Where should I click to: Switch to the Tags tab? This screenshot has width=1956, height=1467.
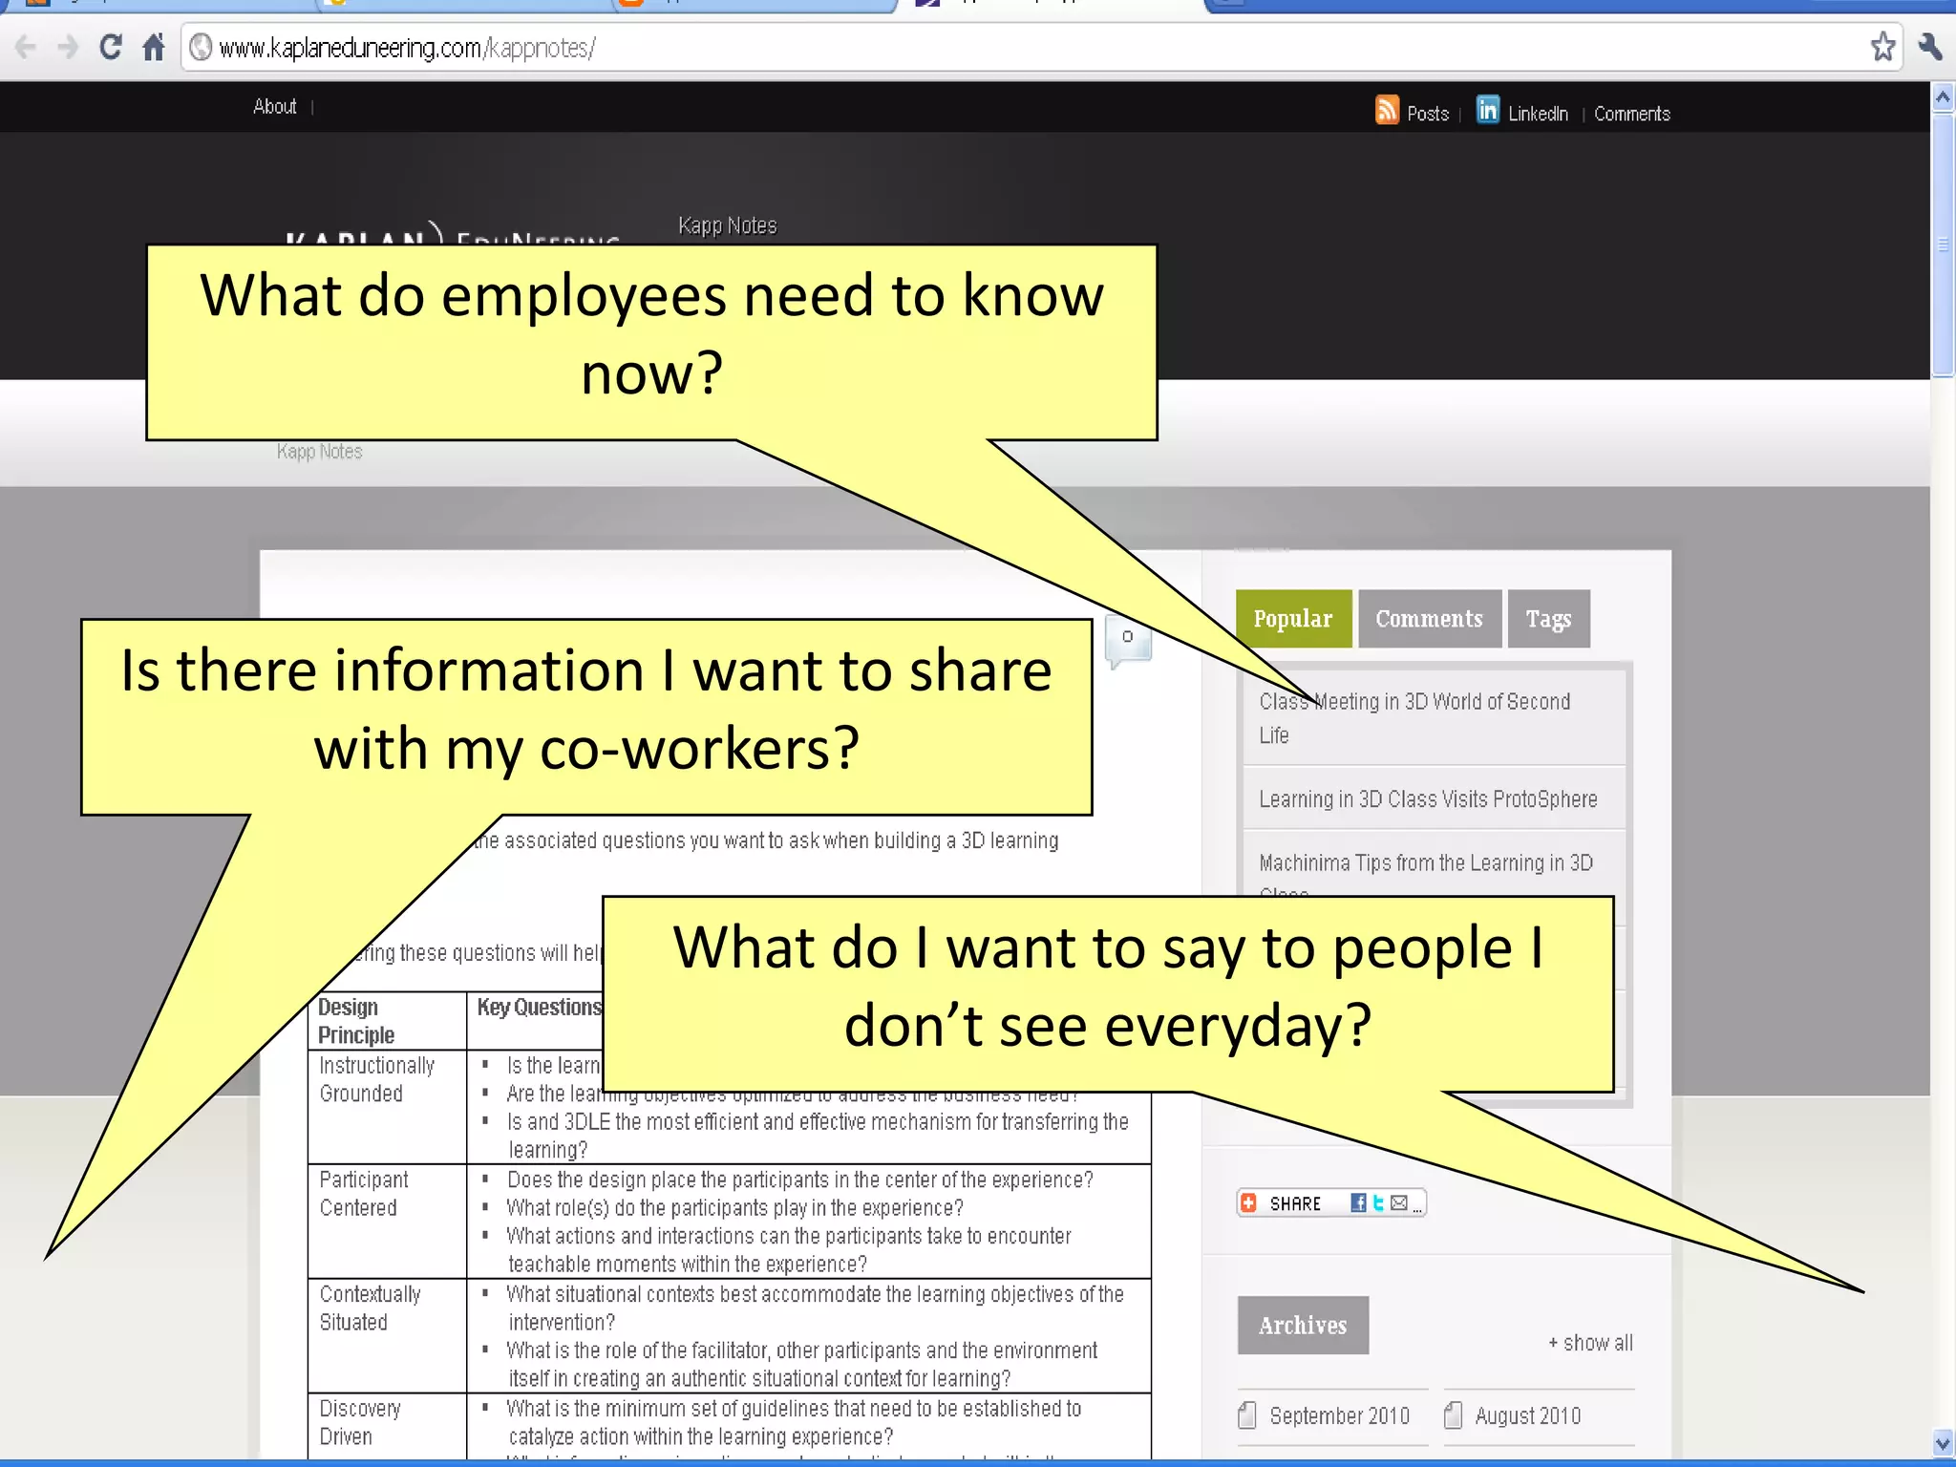[x=1548, y=619]
